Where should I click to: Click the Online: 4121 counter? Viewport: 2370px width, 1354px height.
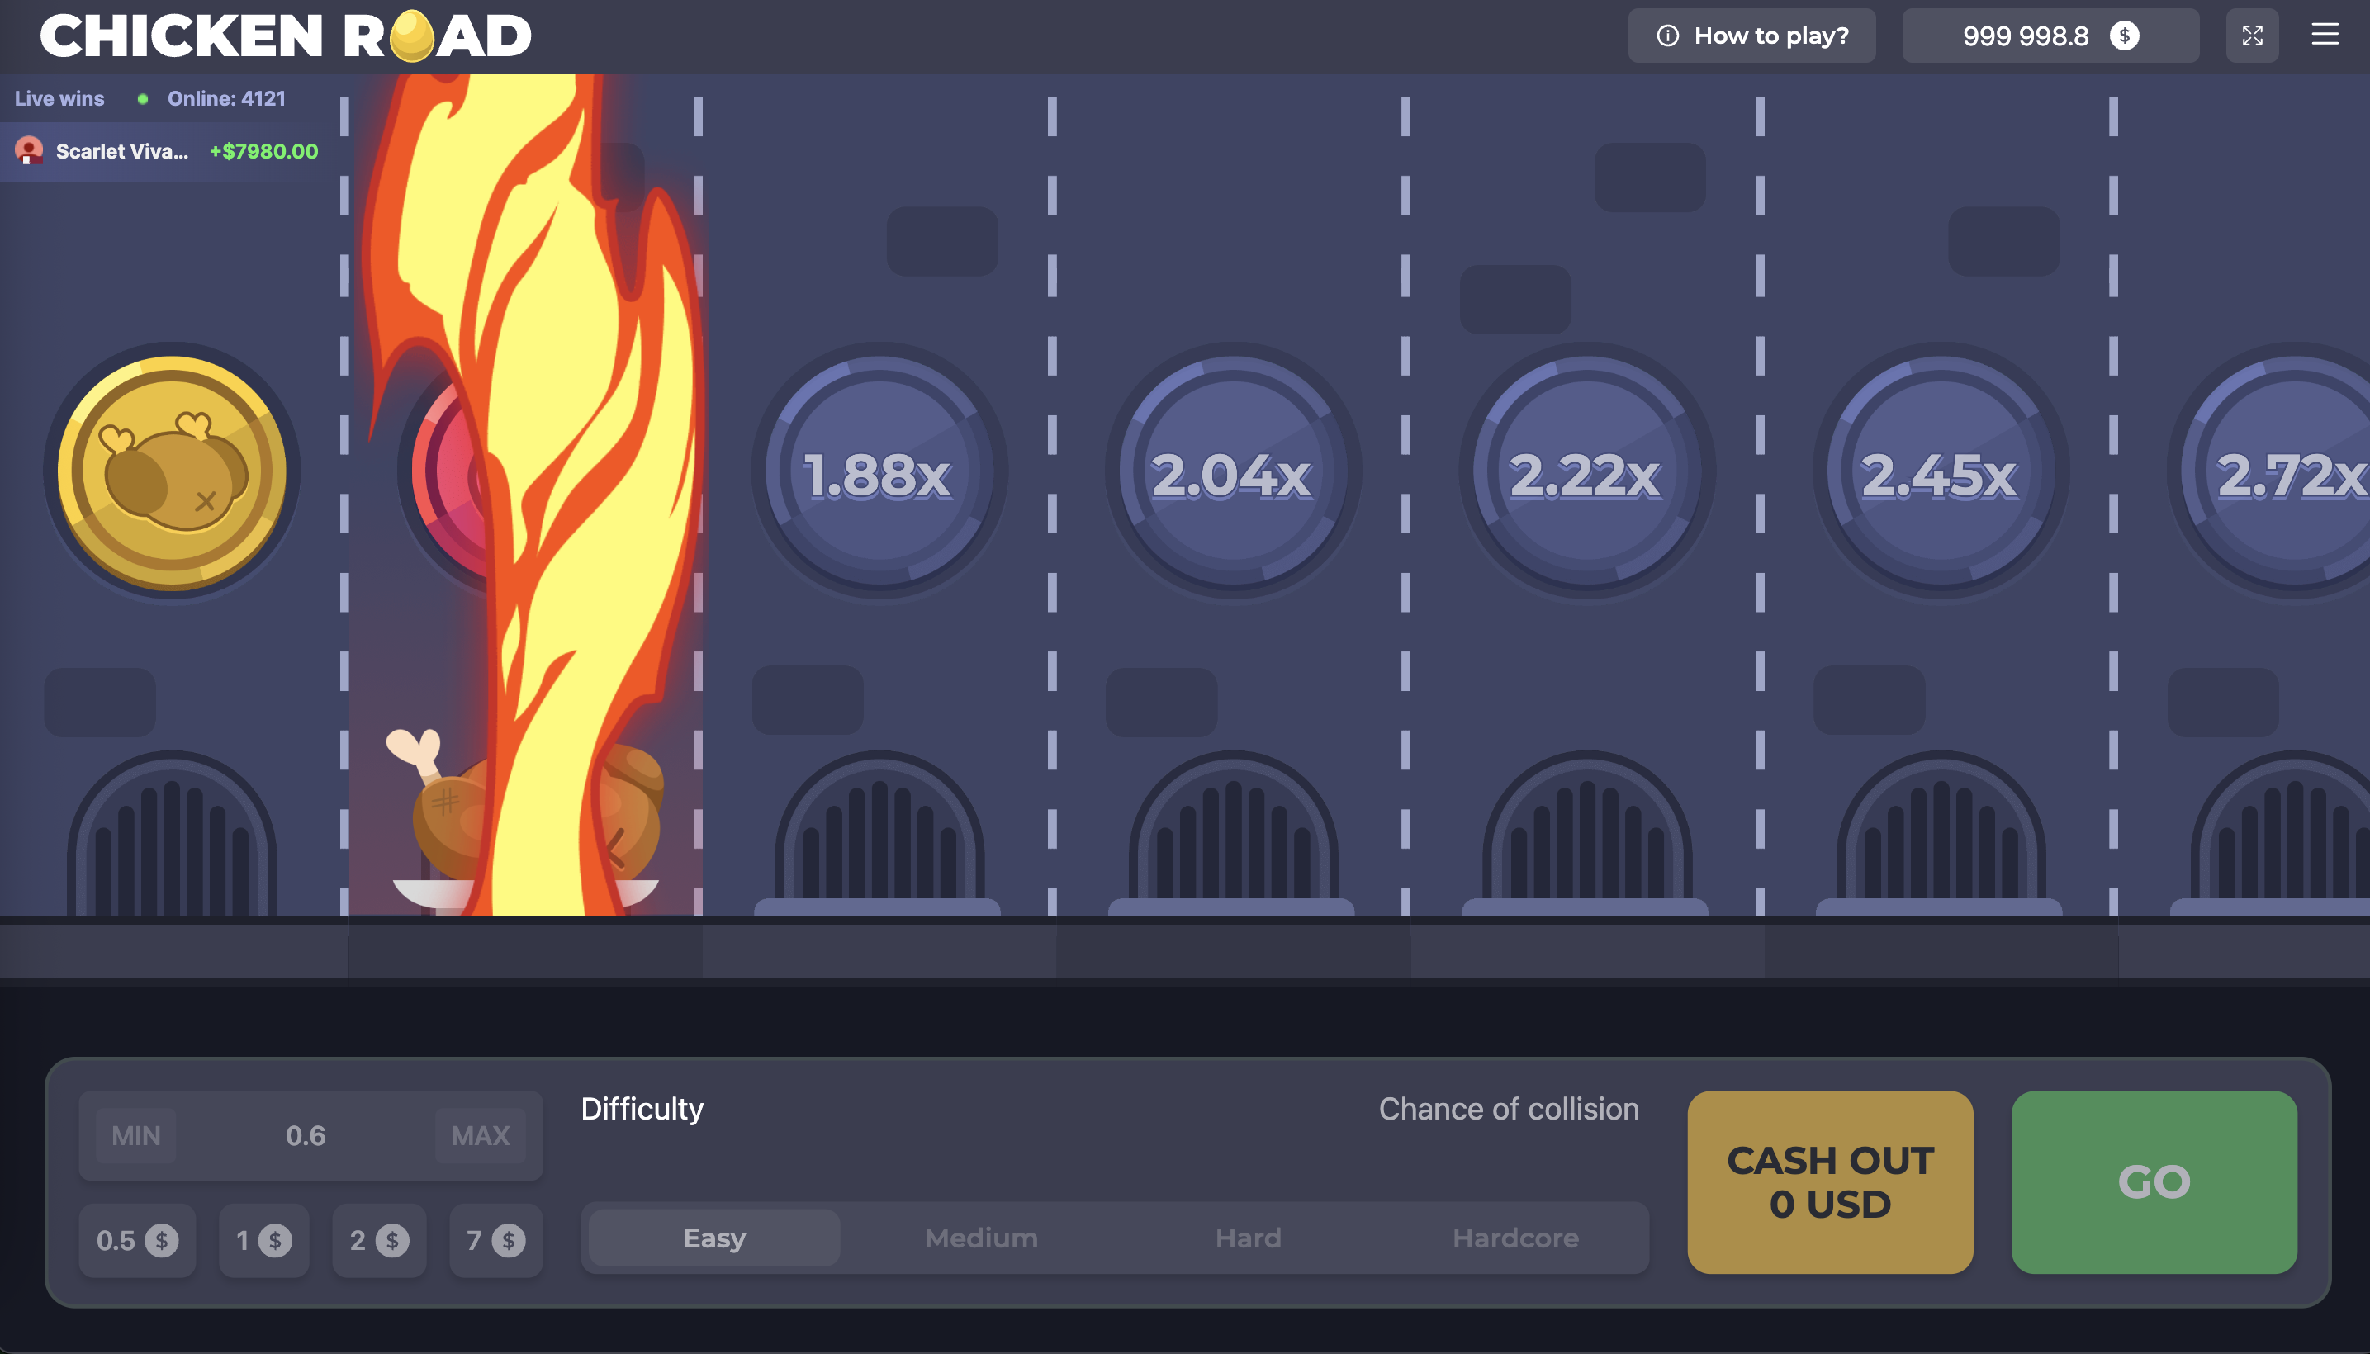coord(226,98)
